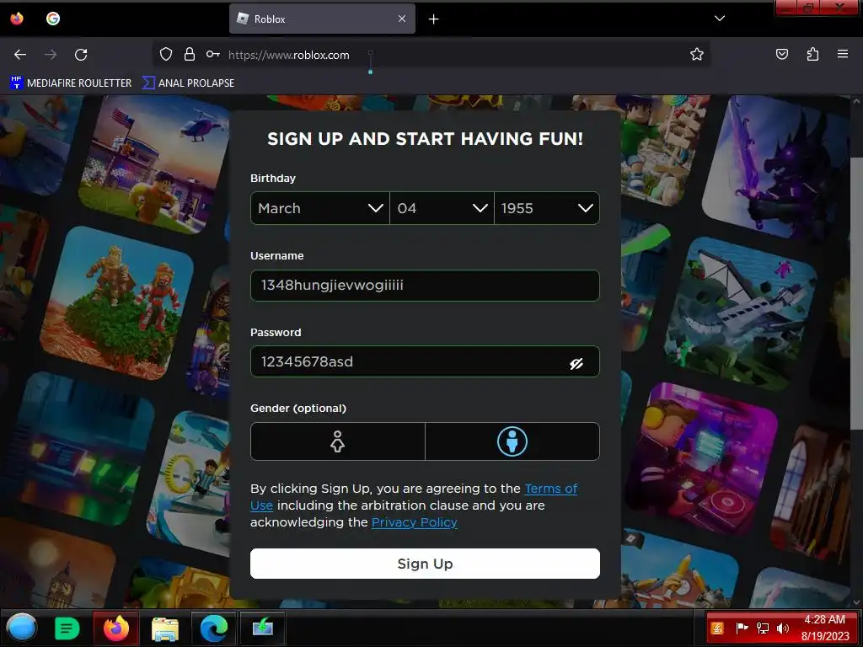Click the knights on bush thumbnail
Image resolution: width=863 pixels, height=647 pixels.
116,302
